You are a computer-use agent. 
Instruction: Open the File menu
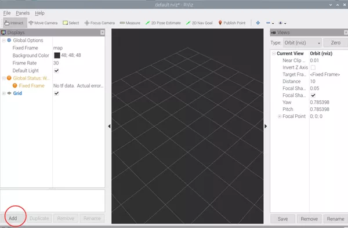pos(7,13)
